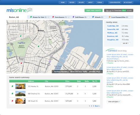Click the Route 3 shield on the map

coord(49,64)
